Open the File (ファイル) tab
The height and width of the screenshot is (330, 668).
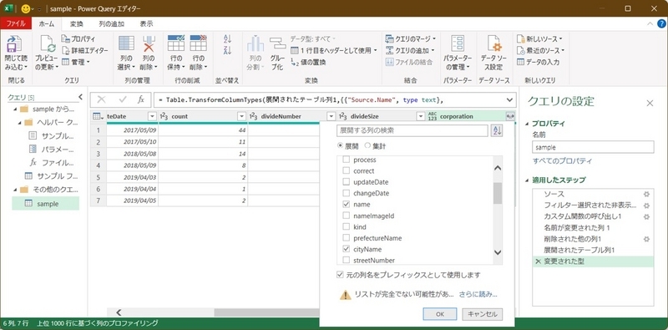pos(16,24)
